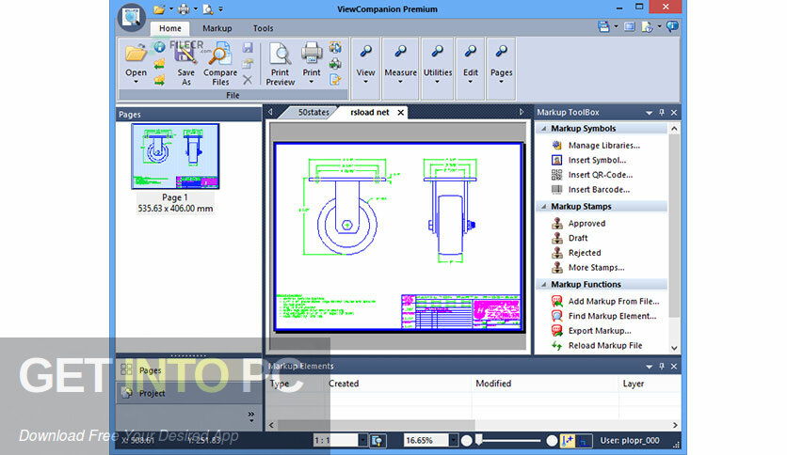Open Print Preview
Screen dimensions: 787x455
(281, 64)
